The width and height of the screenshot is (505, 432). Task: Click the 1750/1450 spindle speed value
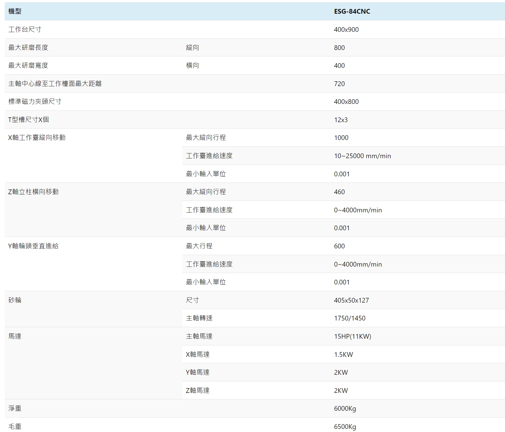tap(350, 318)
